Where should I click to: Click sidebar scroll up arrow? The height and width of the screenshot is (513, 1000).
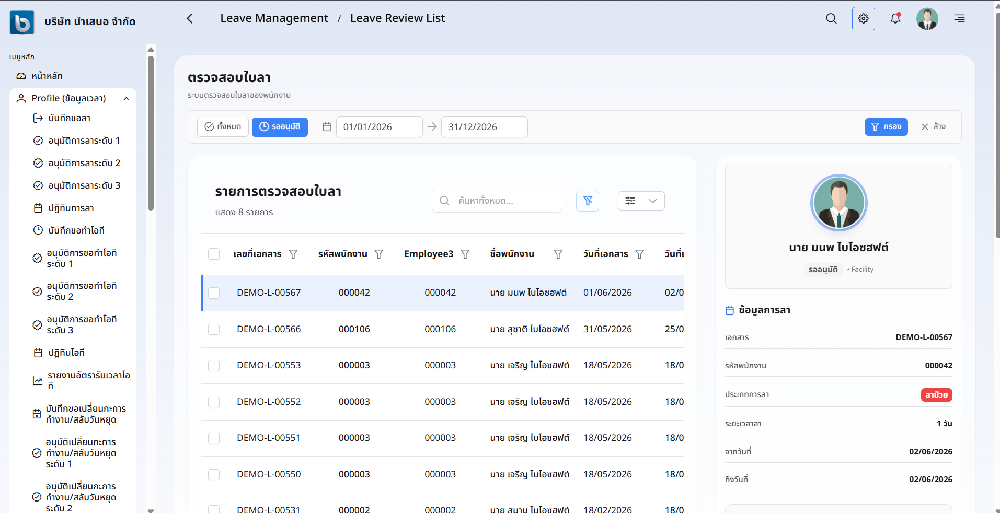151,50
